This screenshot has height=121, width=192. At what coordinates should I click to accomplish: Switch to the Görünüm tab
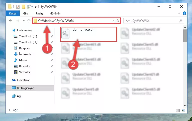(x=56, y=13)
